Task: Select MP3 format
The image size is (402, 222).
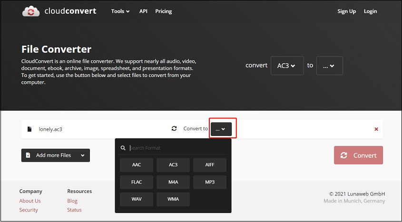Action: click(210, 182)
